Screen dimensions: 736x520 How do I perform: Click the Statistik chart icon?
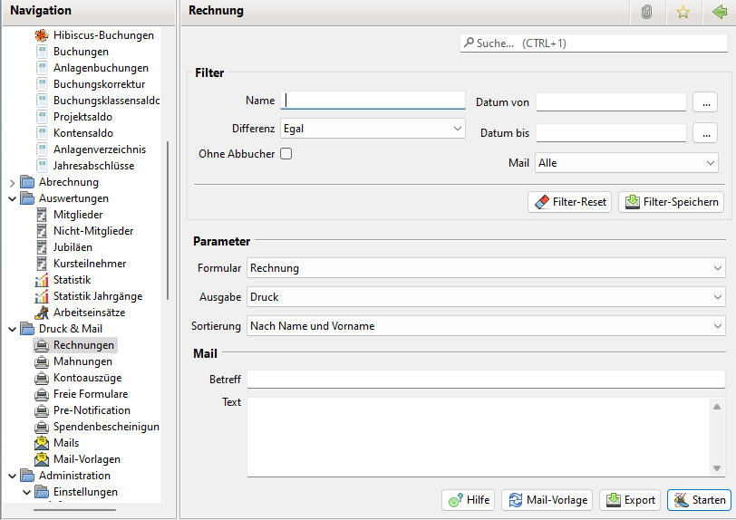pyautogui.click(x=42, y=280)
